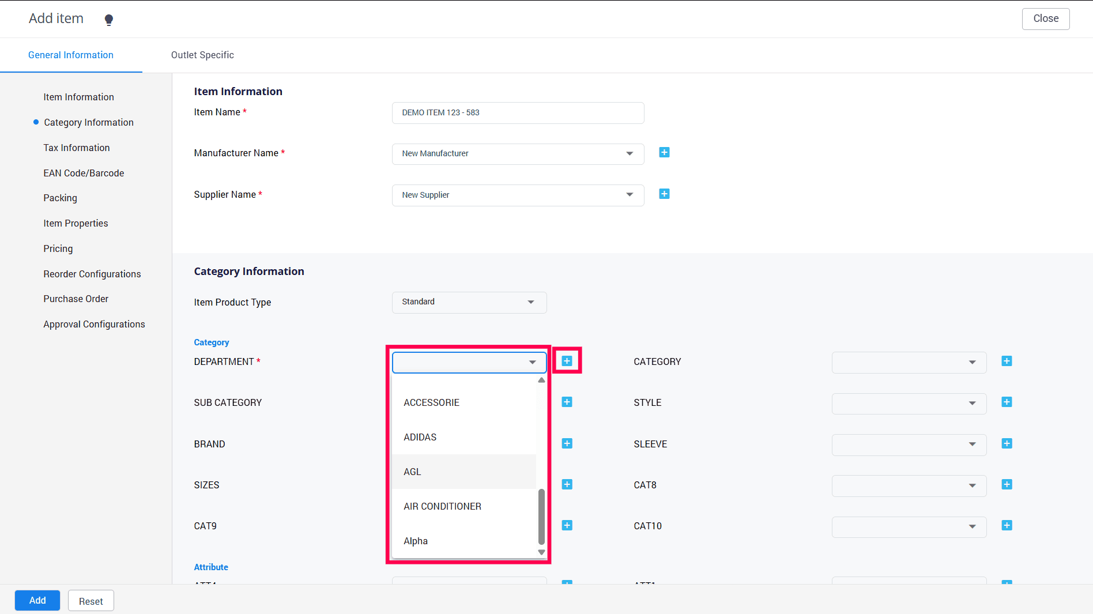Add new supplier with plus icon
This screenshot has width=1093, height=614.
664,194
